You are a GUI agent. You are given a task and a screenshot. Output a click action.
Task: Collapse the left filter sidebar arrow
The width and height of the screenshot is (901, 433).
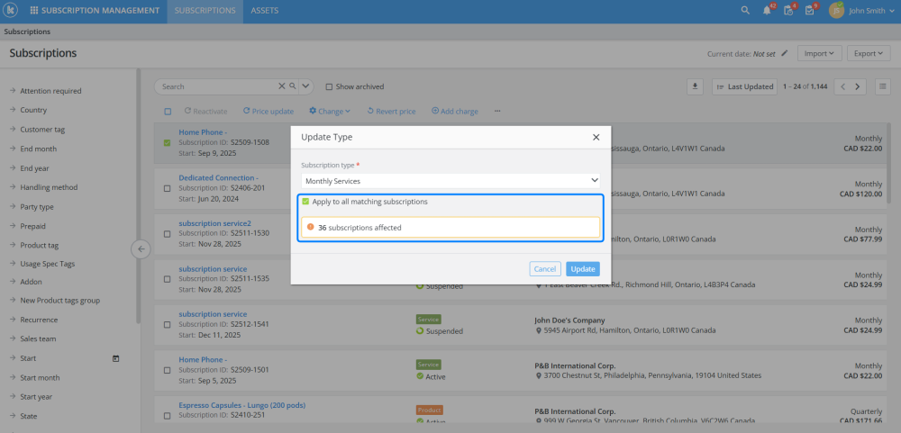pyautogui.click(x=141, y=249)
